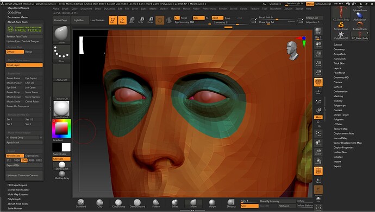Open the Zplugin menu
The height and width of the screenshot is (212, 375).
pyautogui.click(x=288, y=9)
